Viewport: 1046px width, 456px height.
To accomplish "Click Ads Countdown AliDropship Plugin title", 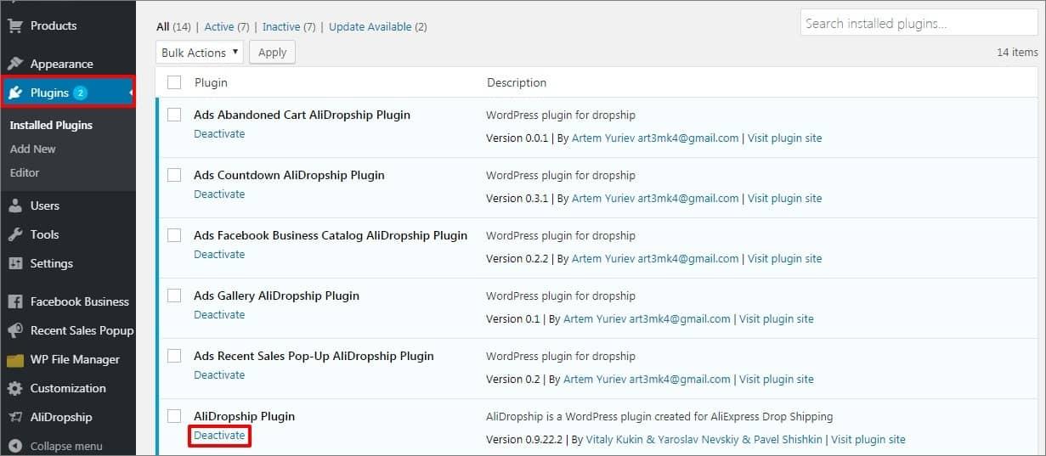I will pos(289,175).
